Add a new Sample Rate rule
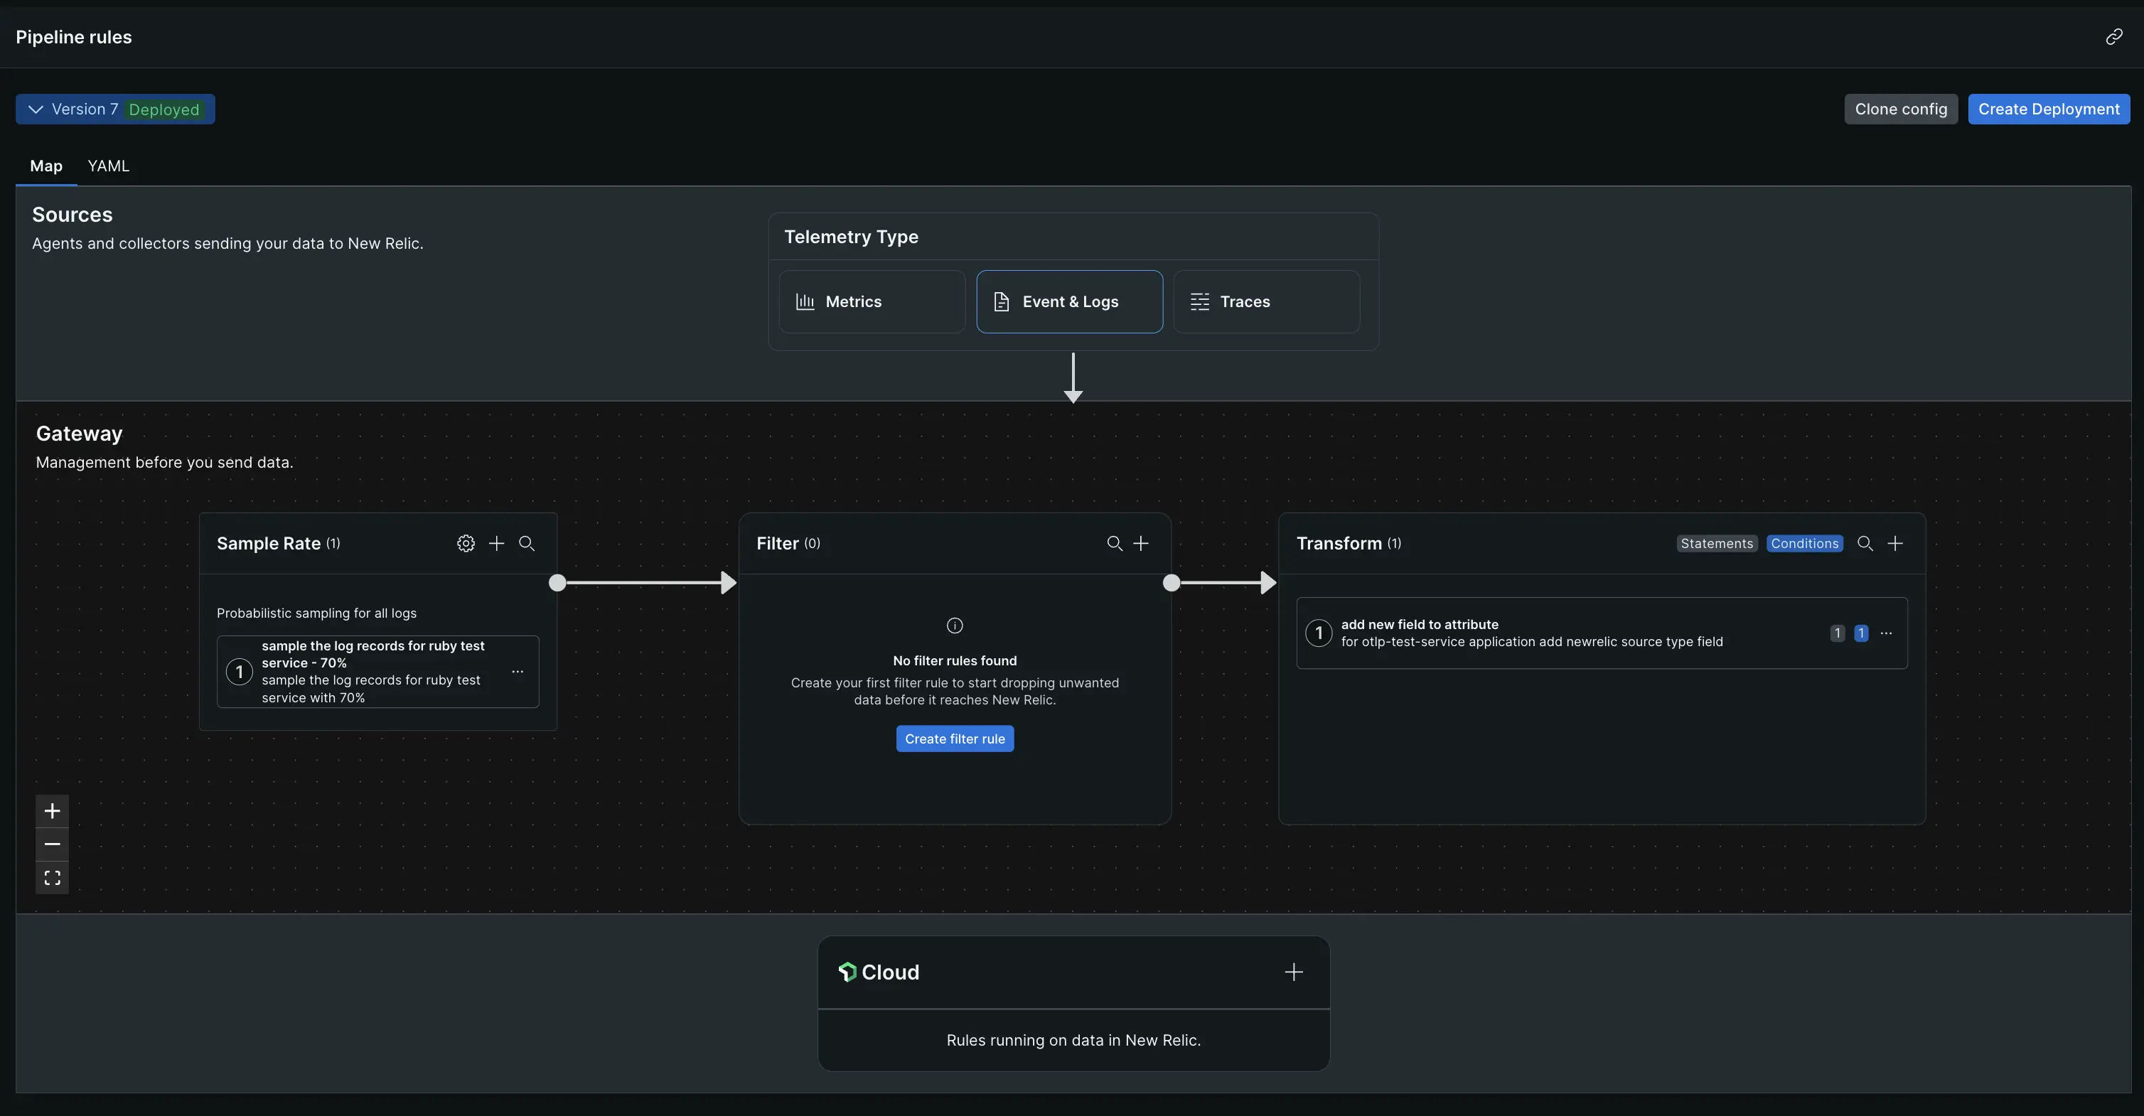The image size is (2144, 1116). (496, 544)
